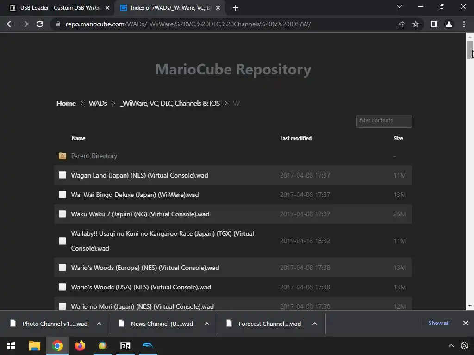The height and width of the screenshot is (355, 474).
Task: Click the filter contents input field
Action: coord(384,121)
